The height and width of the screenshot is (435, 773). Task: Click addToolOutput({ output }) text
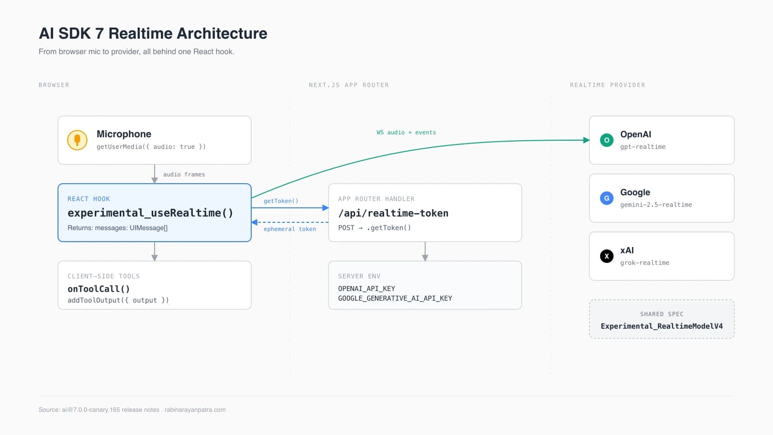pyautogui.click(x=118, y=300)
